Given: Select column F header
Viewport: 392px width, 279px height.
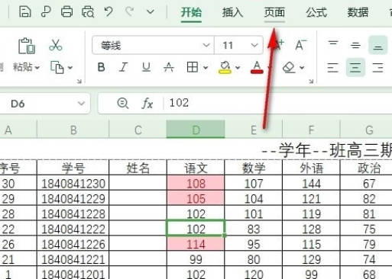Looking at the screenshot, I should 311,130.
